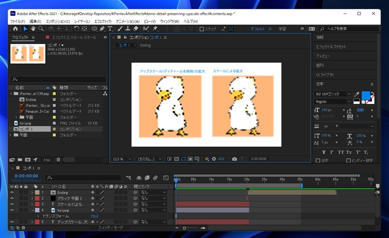
Task: Select the Hand tool
Action: coord(33,29)
